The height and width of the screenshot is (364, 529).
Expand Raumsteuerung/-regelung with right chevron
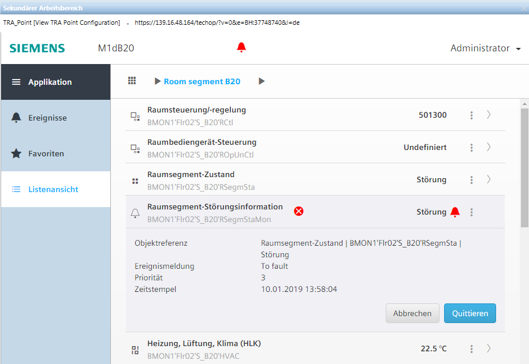tap(489, 115)
